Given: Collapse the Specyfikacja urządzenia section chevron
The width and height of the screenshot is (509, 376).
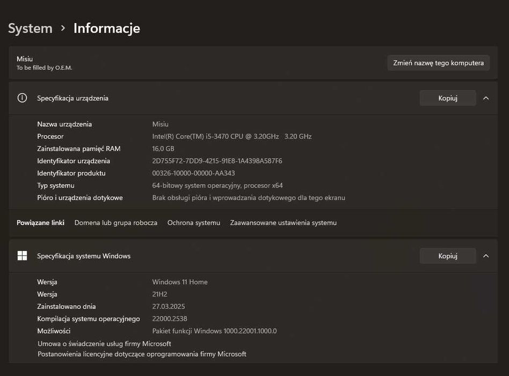Looking at the screenshot, I should tap(486, 98).
